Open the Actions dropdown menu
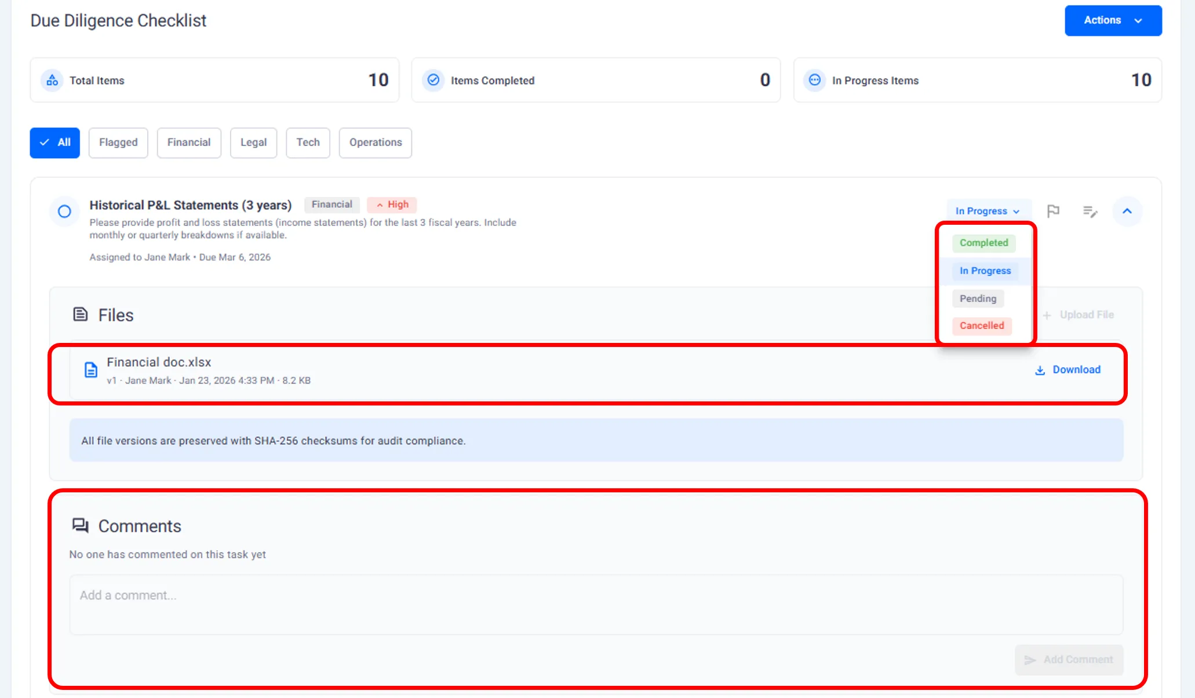 tap(1113, 20)
